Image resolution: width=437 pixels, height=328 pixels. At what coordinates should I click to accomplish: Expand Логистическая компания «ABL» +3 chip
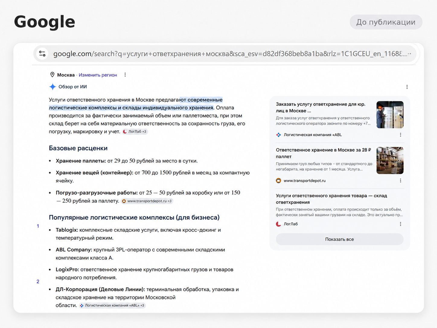coord(112,305)
